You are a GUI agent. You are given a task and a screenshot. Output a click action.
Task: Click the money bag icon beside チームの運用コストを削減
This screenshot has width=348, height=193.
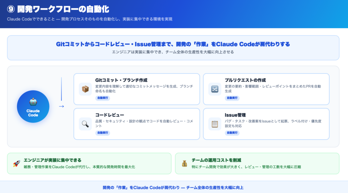point(184,163)
